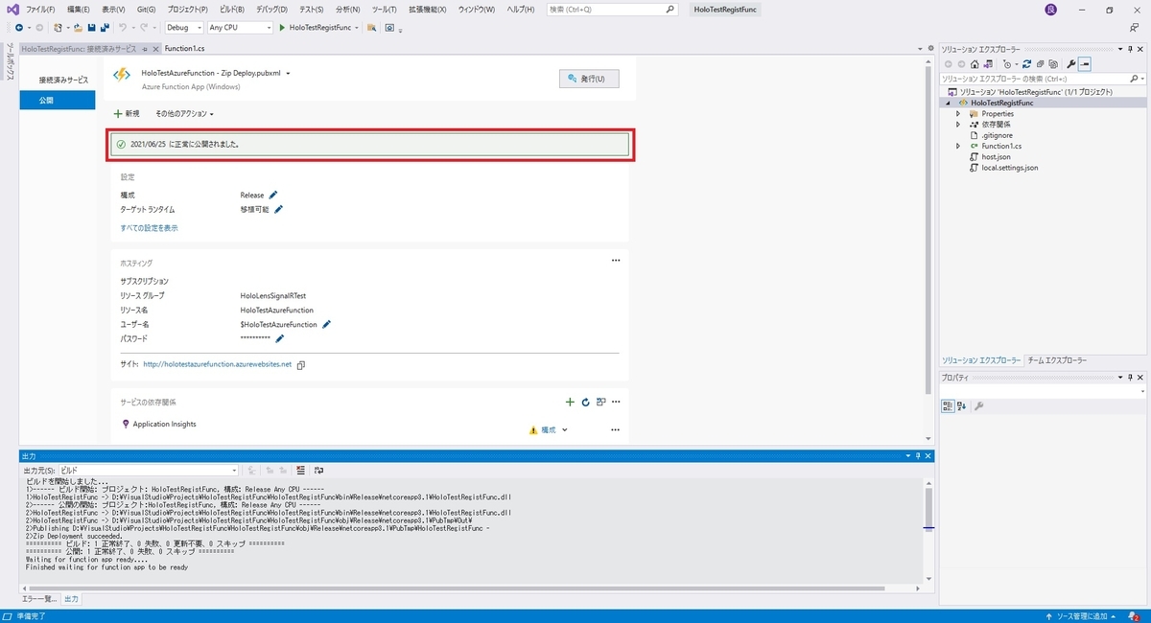Image resolution: width=1151 pixels, height=623 pixels.
Task: Click the すべての設定を表示 link
Action: (x=149, y=228)
